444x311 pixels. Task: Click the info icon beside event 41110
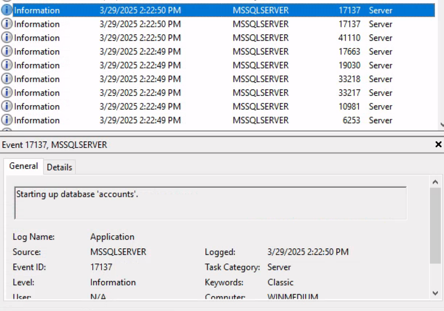click(7, 38)
